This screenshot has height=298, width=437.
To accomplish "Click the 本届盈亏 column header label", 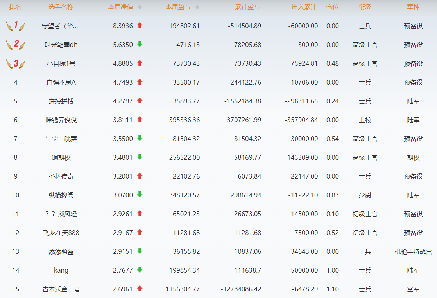I will [x=178, y=7].
